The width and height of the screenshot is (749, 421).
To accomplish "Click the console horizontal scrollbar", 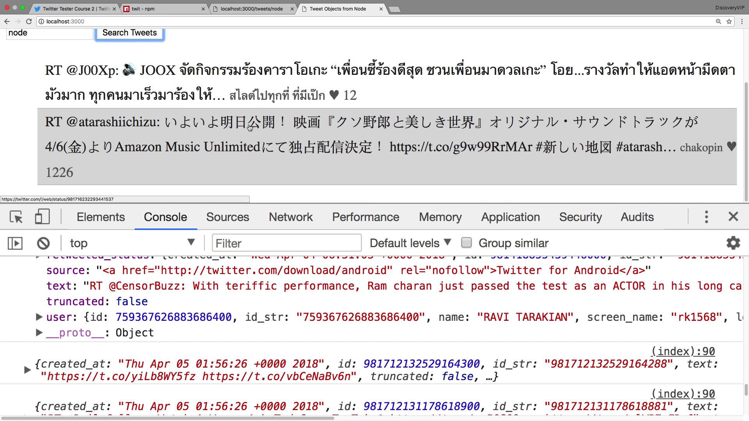I will point(168,418).
